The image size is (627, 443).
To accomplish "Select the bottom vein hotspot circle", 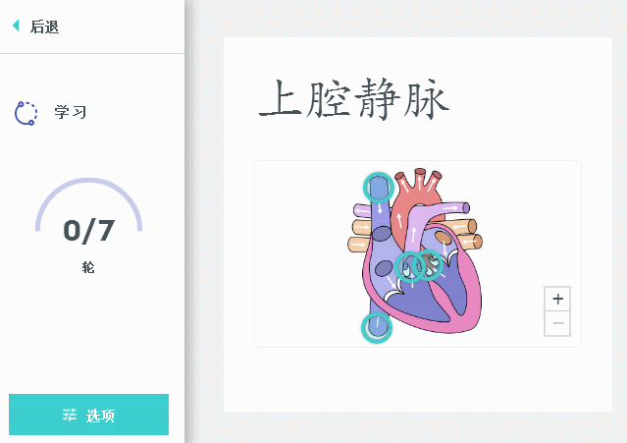I will (377, 328).
